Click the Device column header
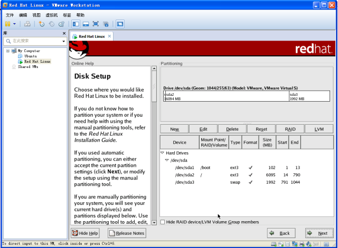 click(x=180, y=142)
